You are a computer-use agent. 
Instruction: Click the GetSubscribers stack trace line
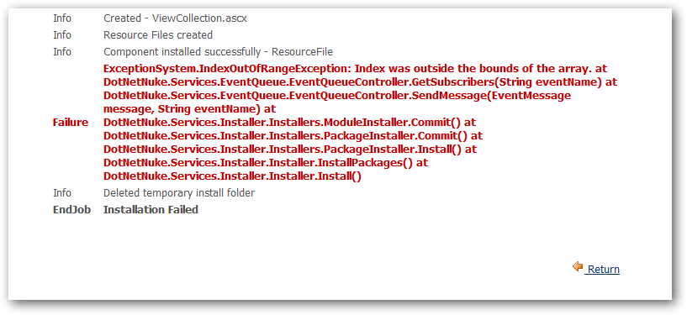(x=361, y=82)
